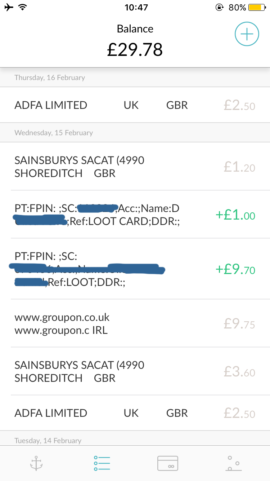Open the £3.60 Sainsburys Shoreditch transaction

135,371
